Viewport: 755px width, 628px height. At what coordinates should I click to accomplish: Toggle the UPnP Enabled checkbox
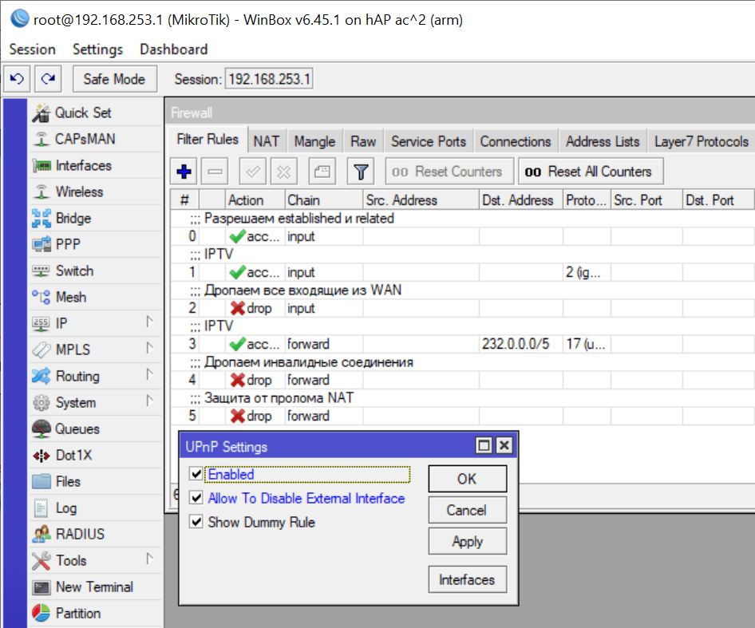point(196,474)
